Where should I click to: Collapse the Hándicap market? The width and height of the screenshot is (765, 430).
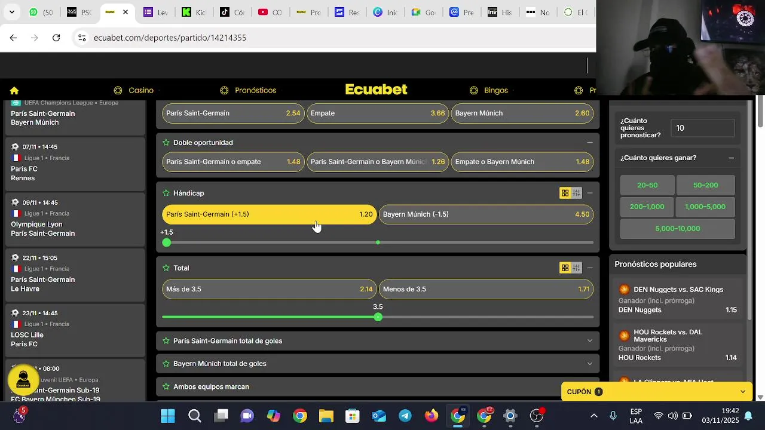(x=590, y=193)
